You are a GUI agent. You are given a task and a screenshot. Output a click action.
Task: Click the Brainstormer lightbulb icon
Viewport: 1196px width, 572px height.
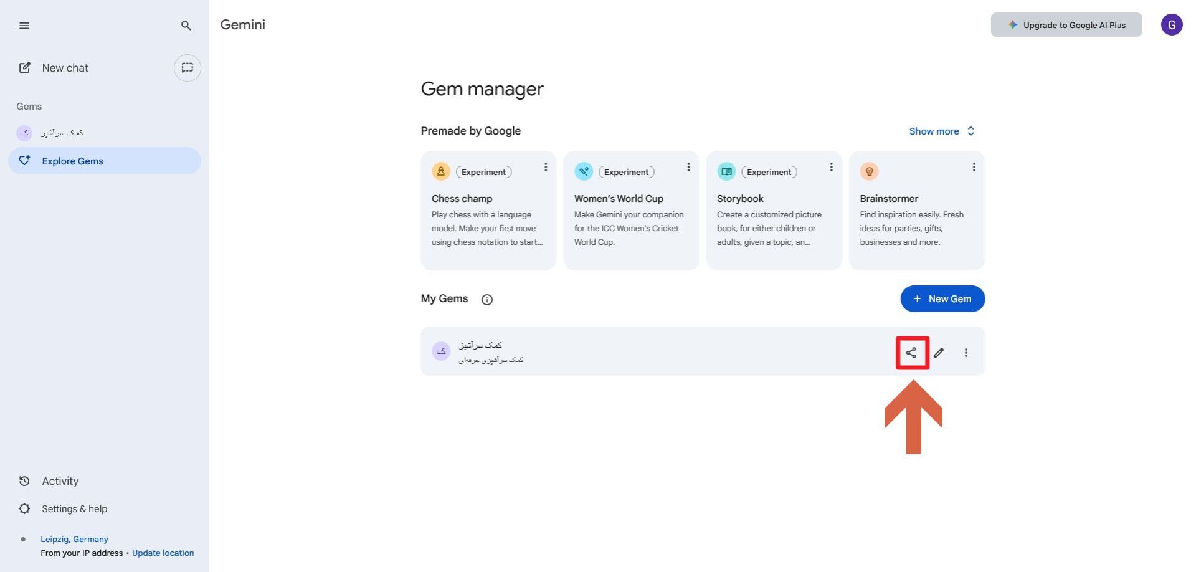coord(869,171)
